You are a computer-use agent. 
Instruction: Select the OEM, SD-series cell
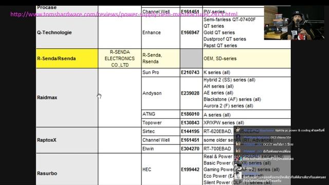[x=247, y=59]
